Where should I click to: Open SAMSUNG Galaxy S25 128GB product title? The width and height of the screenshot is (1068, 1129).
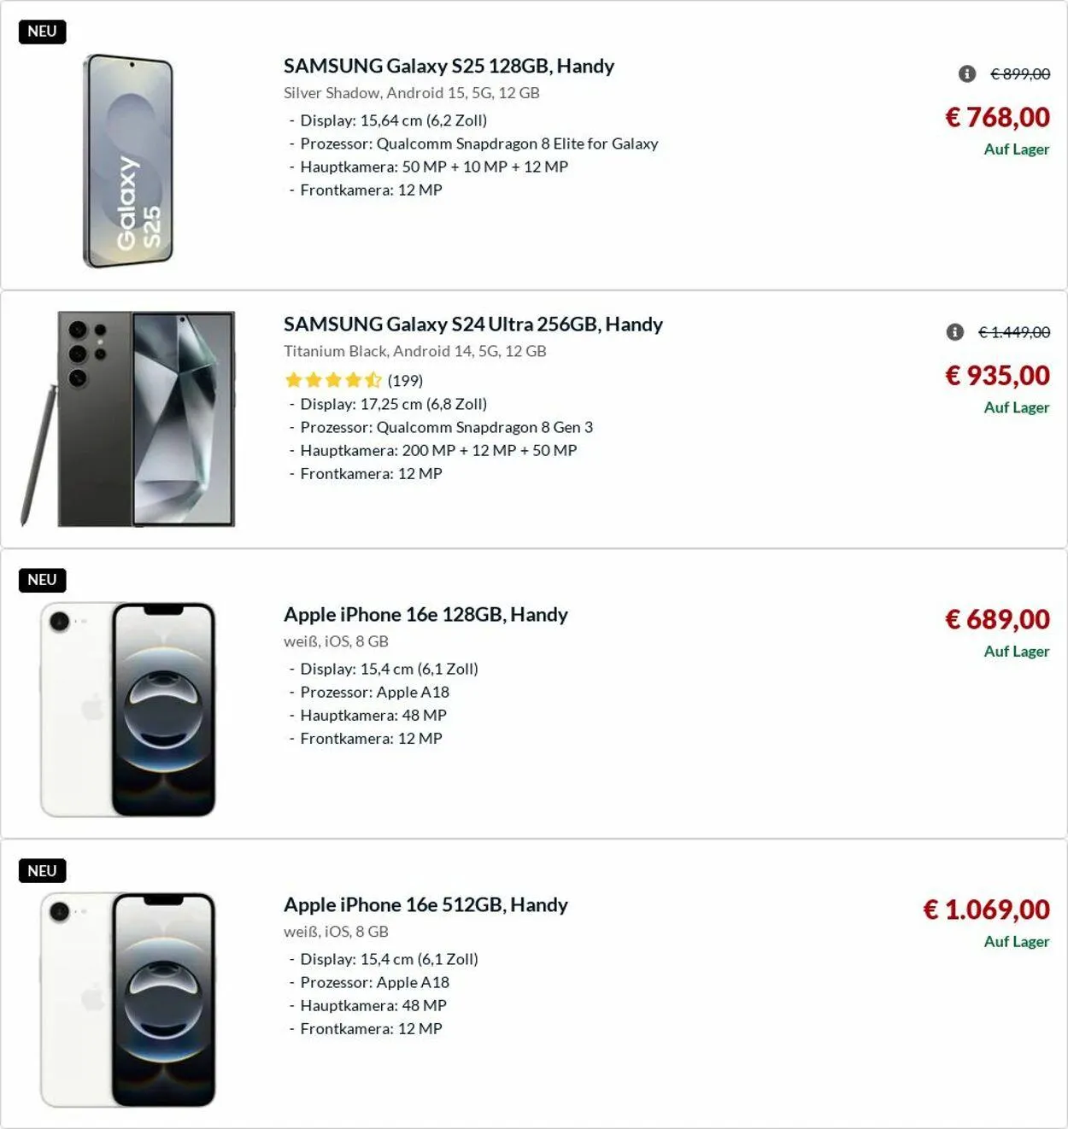[449, 66]
